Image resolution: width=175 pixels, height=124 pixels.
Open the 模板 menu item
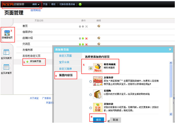(53, 4)
